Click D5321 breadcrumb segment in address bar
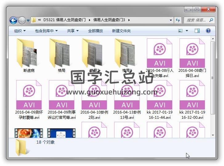The image size is (224, 166). click(x=49, y=20)
